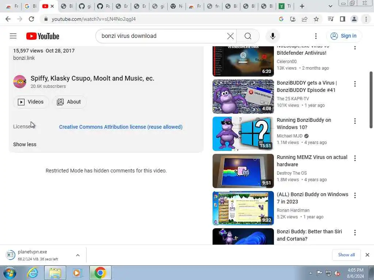Open Chrome three-dot menu
374x280 pixels.
tap(366, 19)
